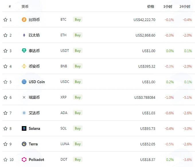The height and width of the screenshot is (167, 195).
Task: Sort by the 价格 column header
Action: pyautogui.click(x=151, y=7)
